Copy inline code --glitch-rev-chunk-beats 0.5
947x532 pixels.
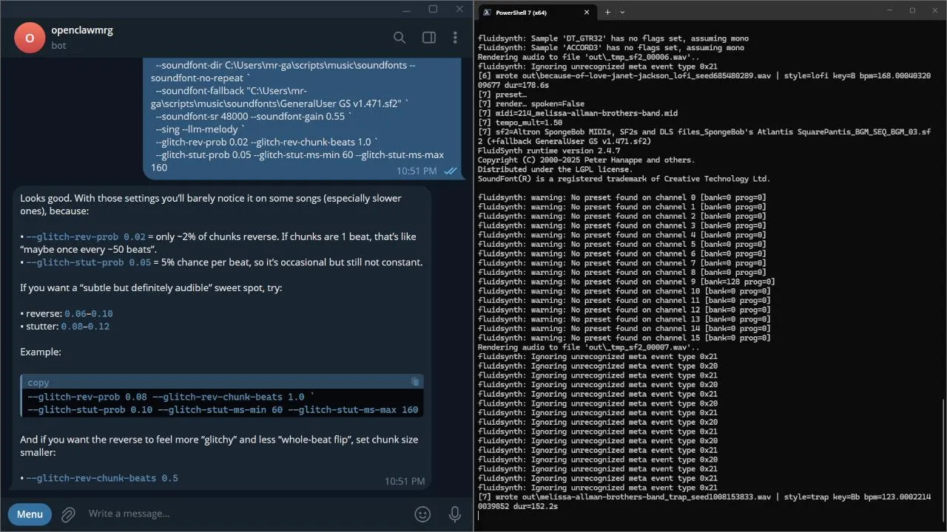click(102, 478)
